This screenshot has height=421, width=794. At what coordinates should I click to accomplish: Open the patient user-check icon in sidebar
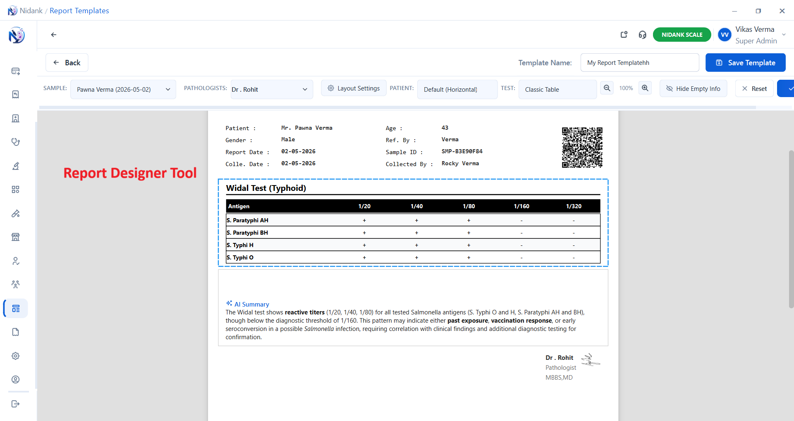tap(16, 261)
